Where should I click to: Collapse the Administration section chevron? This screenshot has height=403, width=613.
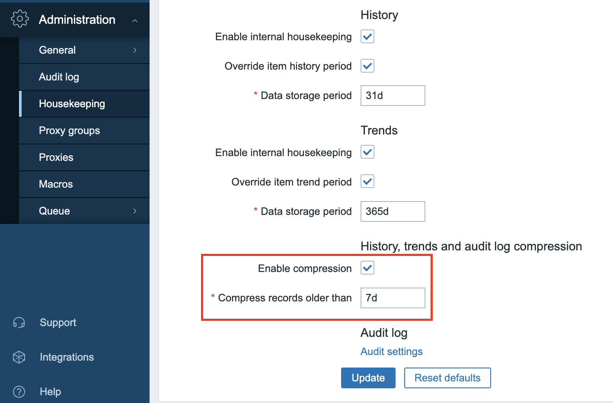pyautogui.click(x=134, y=20)
